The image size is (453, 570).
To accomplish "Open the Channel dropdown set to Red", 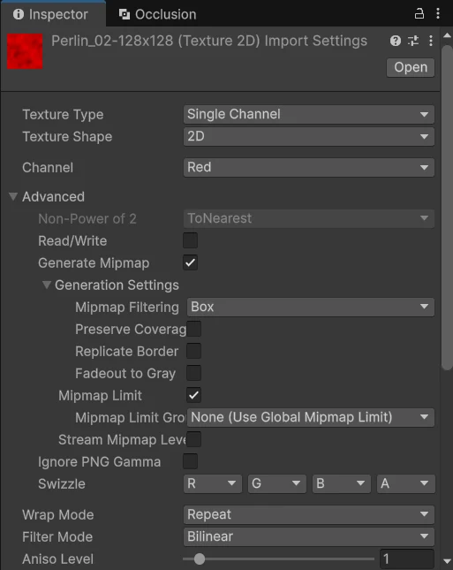I will point(309,167).
